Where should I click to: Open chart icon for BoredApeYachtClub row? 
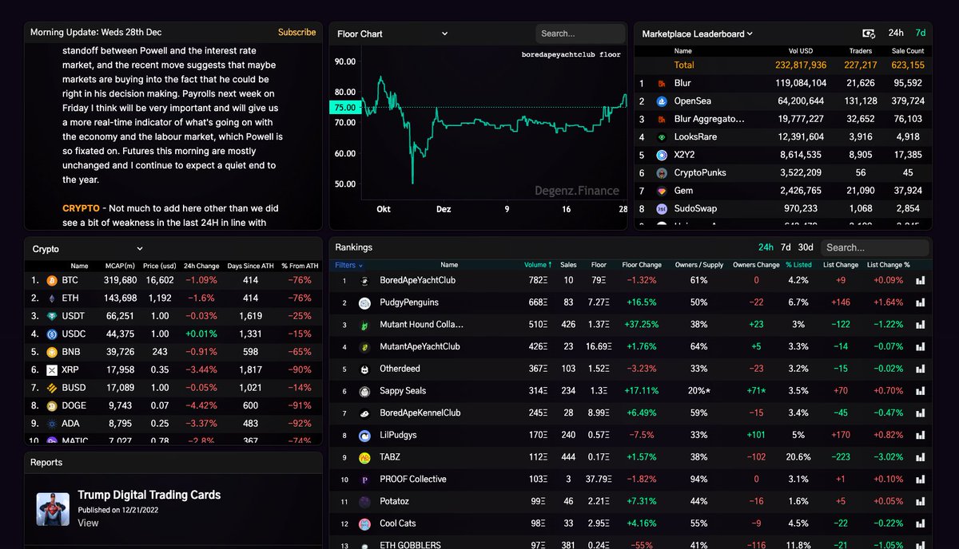point(920,280)
